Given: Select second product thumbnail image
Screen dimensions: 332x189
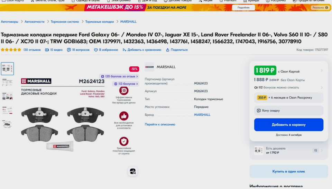Looking at the screenshot, I should 7,83.
